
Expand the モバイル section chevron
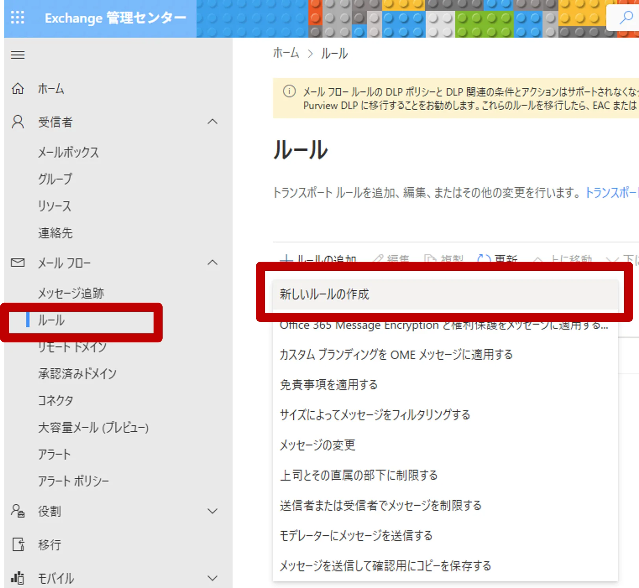pos(212,578)
